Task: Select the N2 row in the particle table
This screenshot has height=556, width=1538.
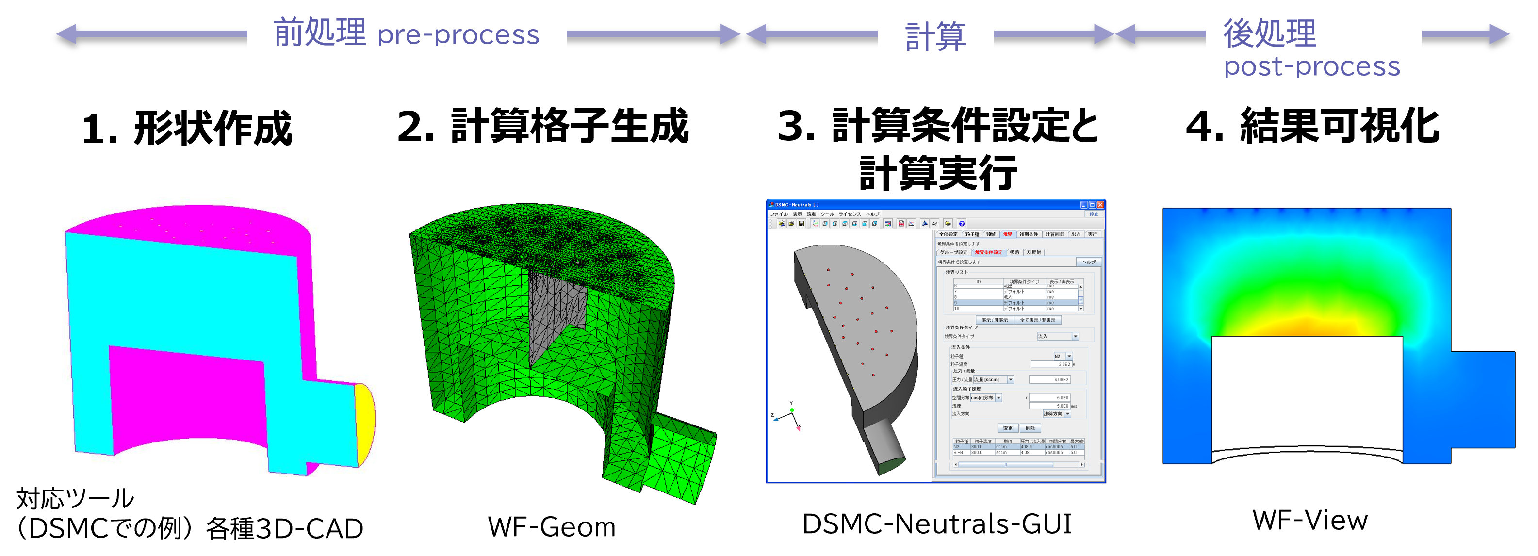Action: coord(1018,447)
